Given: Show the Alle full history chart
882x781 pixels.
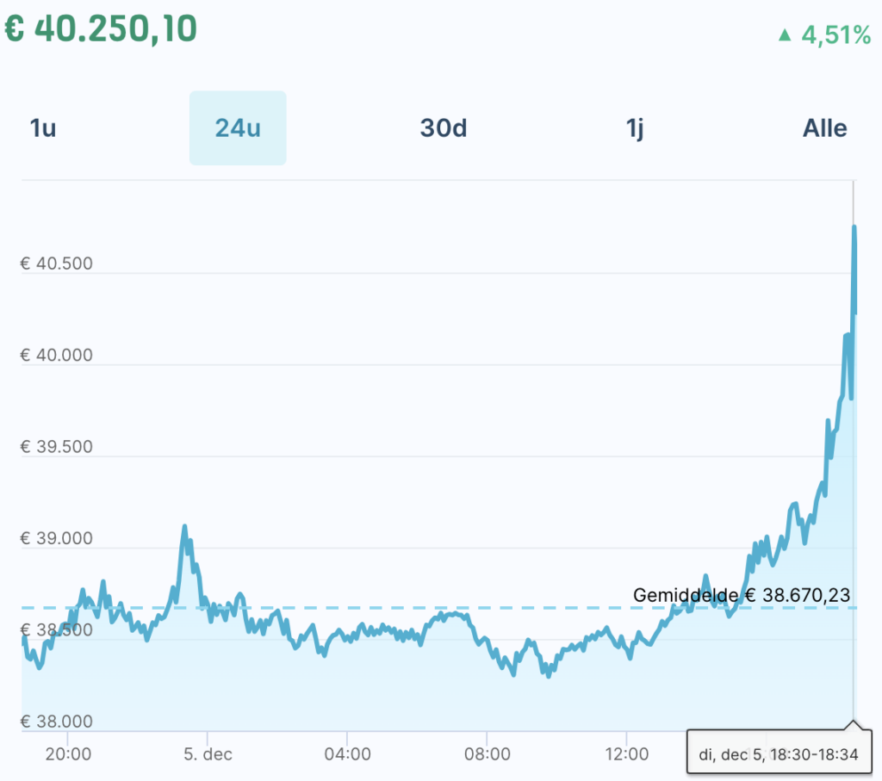Looking at the screenshot, I should pos(824,127).
